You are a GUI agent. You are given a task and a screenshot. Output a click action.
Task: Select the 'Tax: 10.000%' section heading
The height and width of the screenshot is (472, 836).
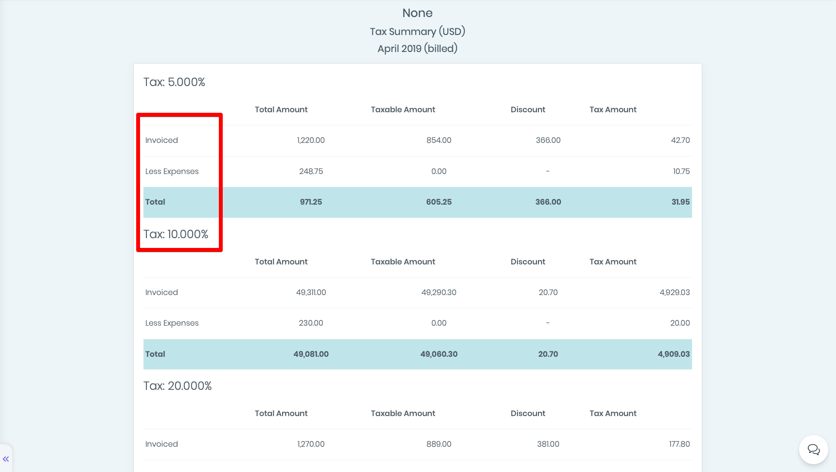click(x=176, y=234)
